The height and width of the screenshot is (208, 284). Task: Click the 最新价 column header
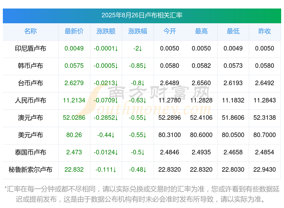click(74, 31)
